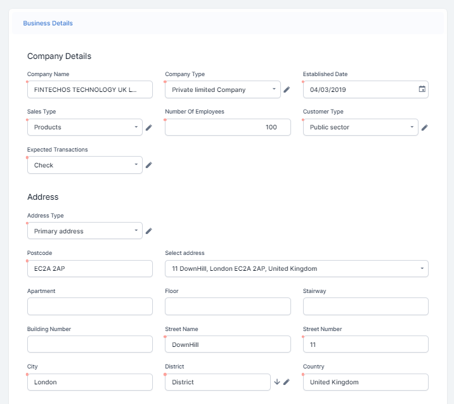454x404 pixels.
Task: Click edit pencil beside Address Type
Action: [149, 231]
